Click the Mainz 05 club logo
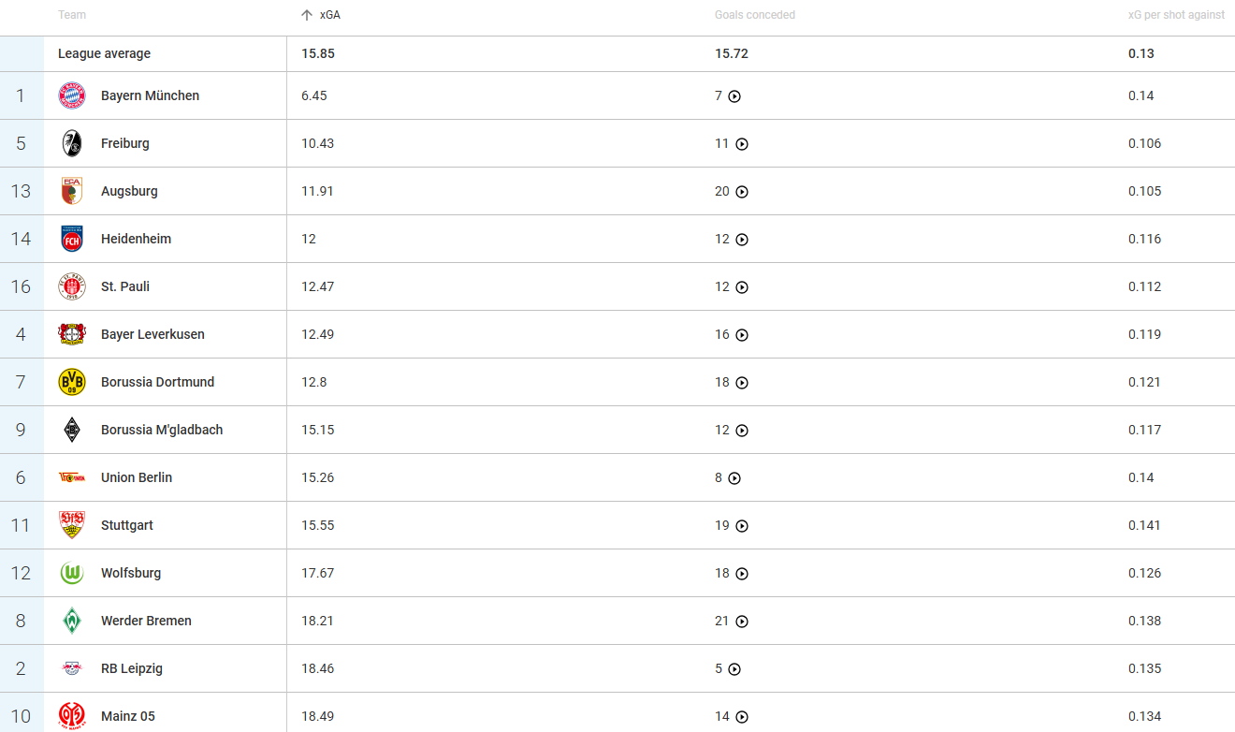This screenshot has width=1235, height=732. coord(72,716)
